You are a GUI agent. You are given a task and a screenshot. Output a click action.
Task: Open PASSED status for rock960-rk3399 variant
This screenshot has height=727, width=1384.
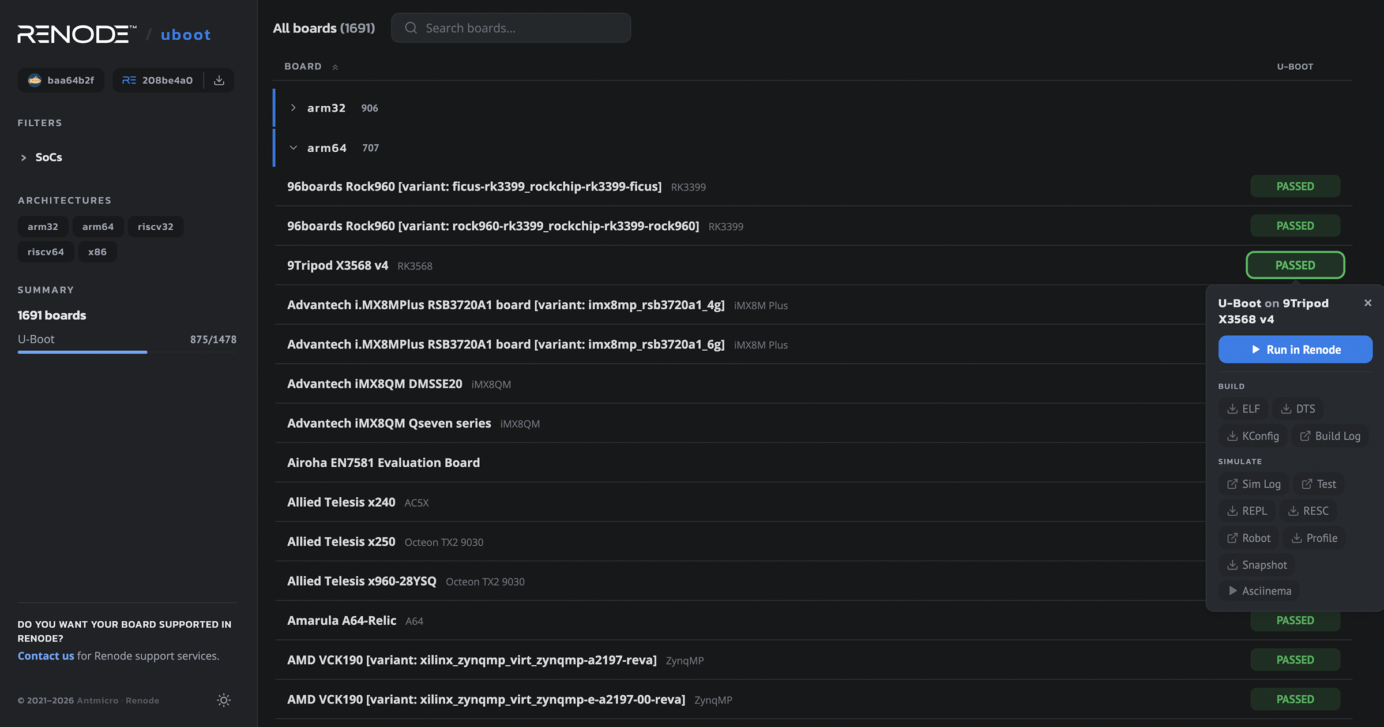[1295, 226]
